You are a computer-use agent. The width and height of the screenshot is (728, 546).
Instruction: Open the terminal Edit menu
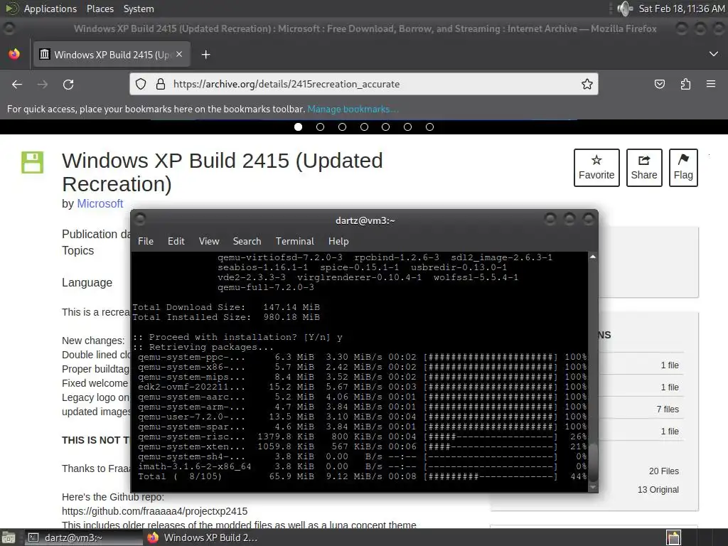176,242
